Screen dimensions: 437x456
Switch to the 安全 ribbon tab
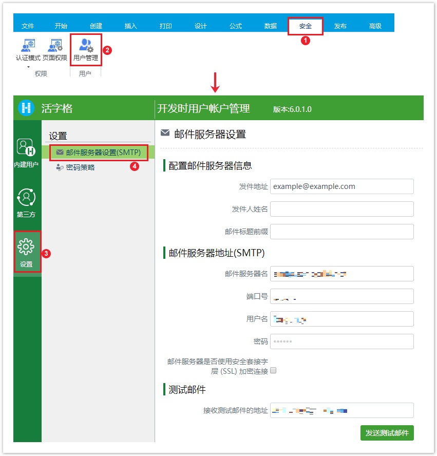coord(306,26)
